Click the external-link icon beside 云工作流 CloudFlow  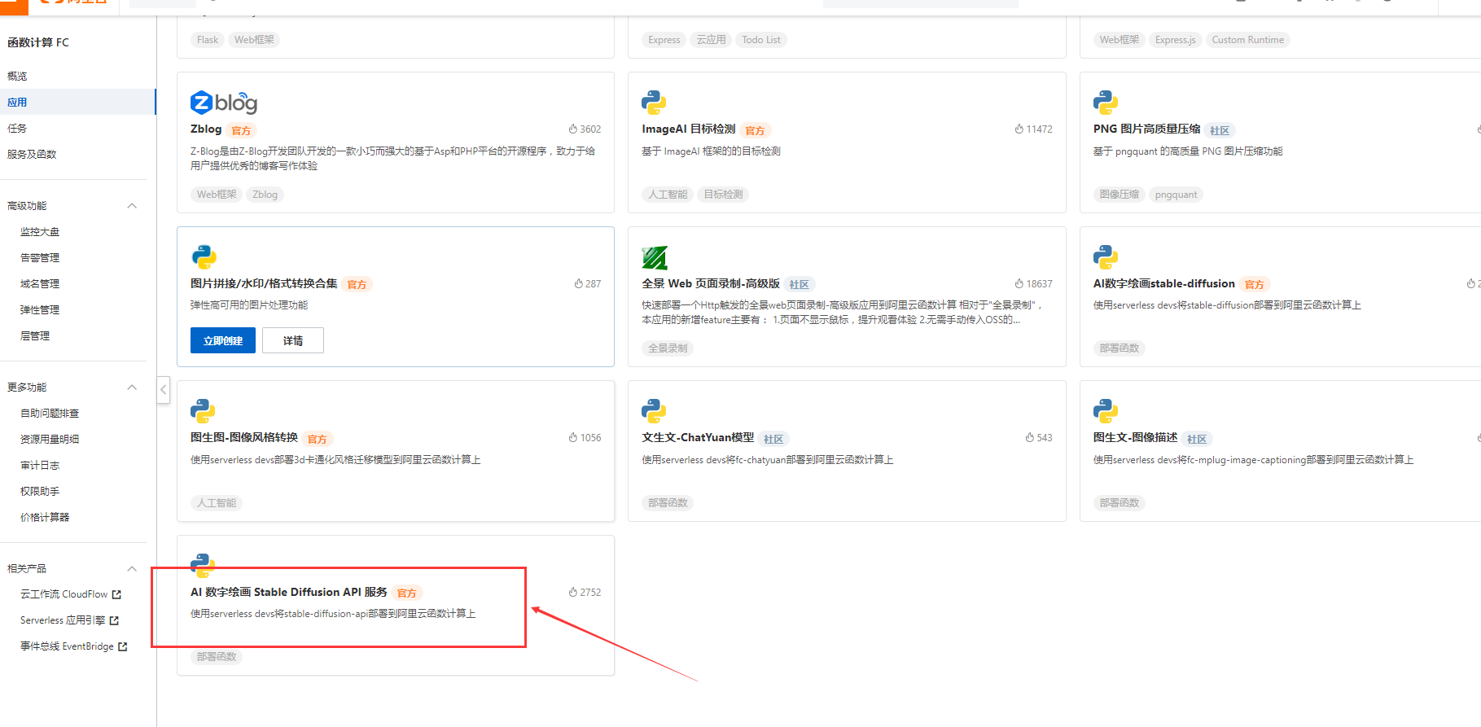coord(116,594)
